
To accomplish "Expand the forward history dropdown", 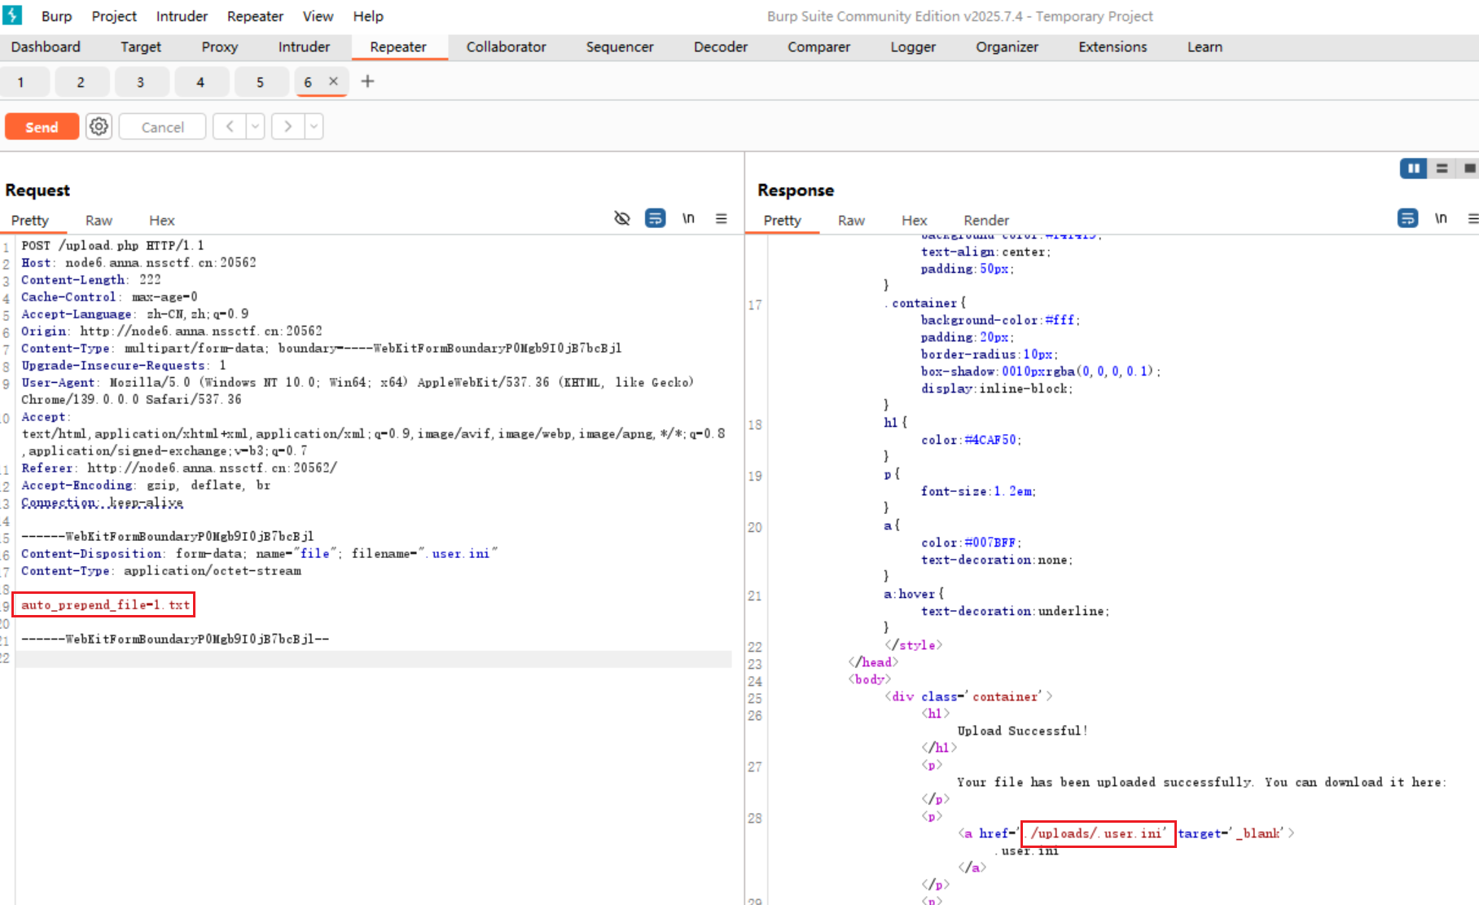I will (314, 127).
